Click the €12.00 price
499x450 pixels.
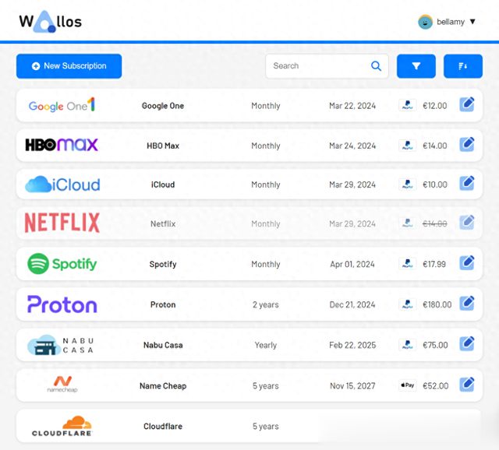pos(435,106)
